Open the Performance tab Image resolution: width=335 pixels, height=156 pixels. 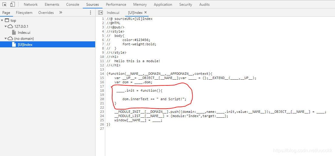click(116, 4)
